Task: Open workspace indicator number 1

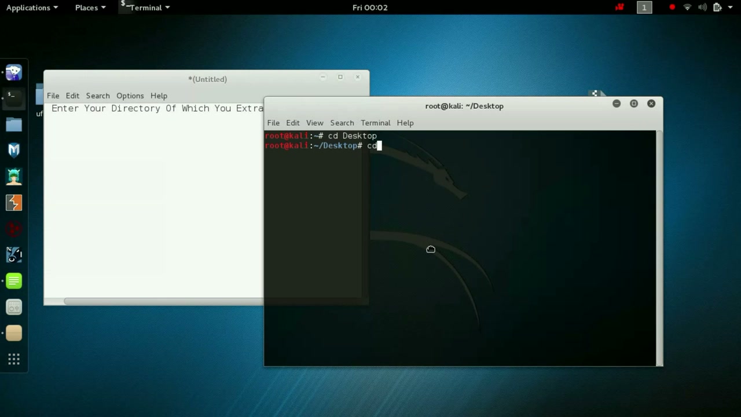Action: coord(644,8)
